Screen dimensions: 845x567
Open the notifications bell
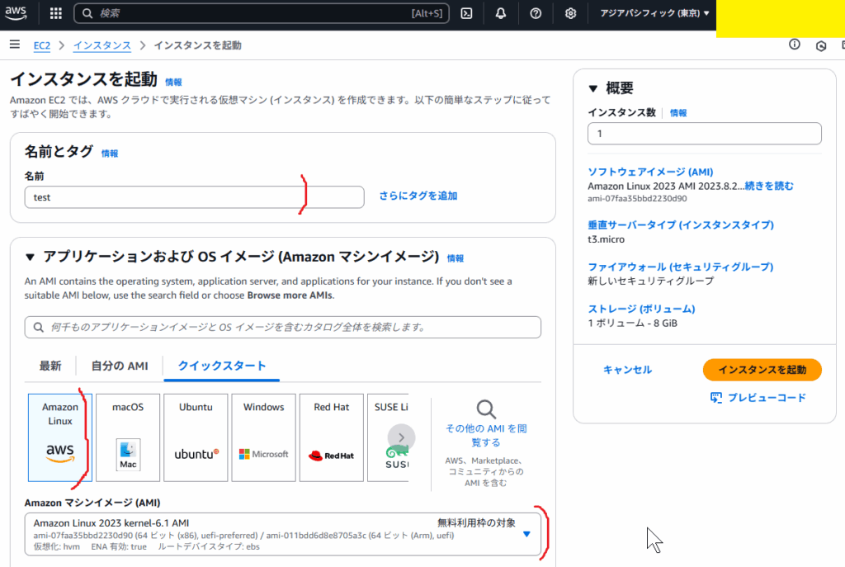(x=501, y=13)
